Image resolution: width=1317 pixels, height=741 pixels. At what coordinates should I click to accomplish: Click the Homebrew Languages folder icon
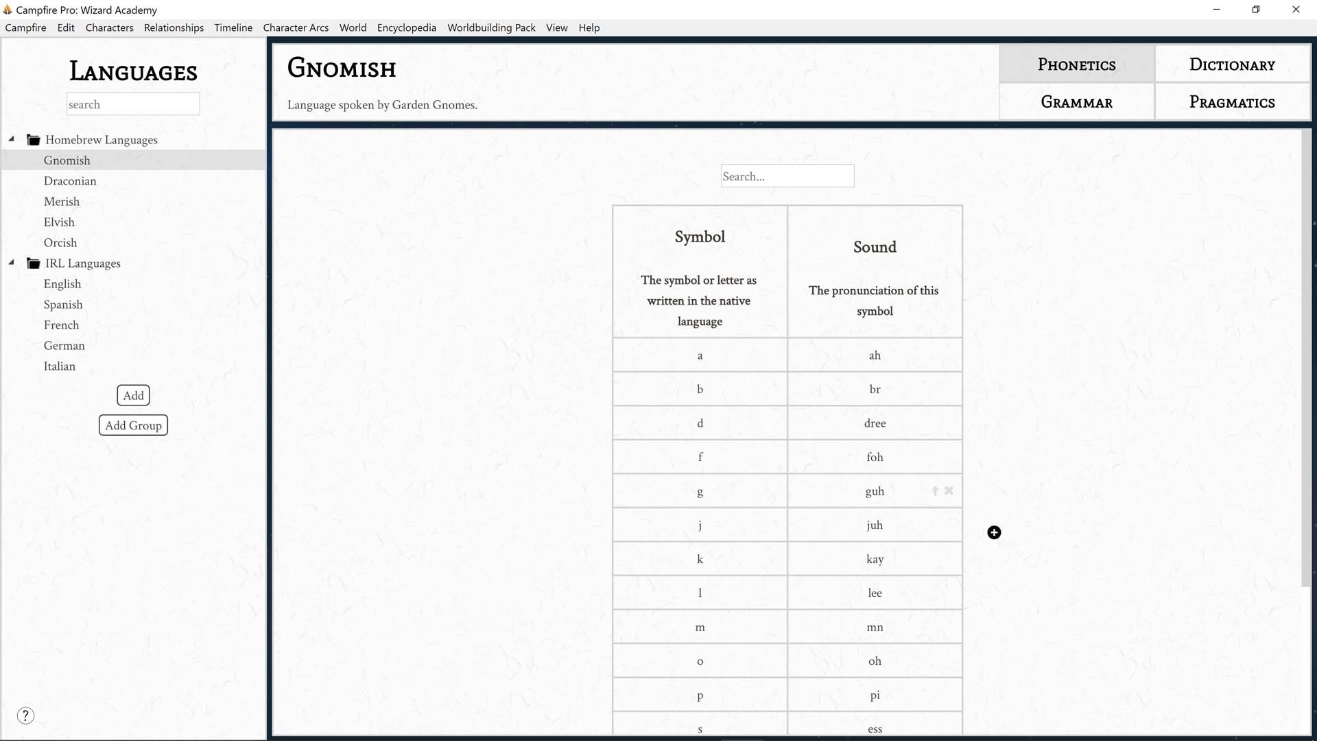[33, 139]
